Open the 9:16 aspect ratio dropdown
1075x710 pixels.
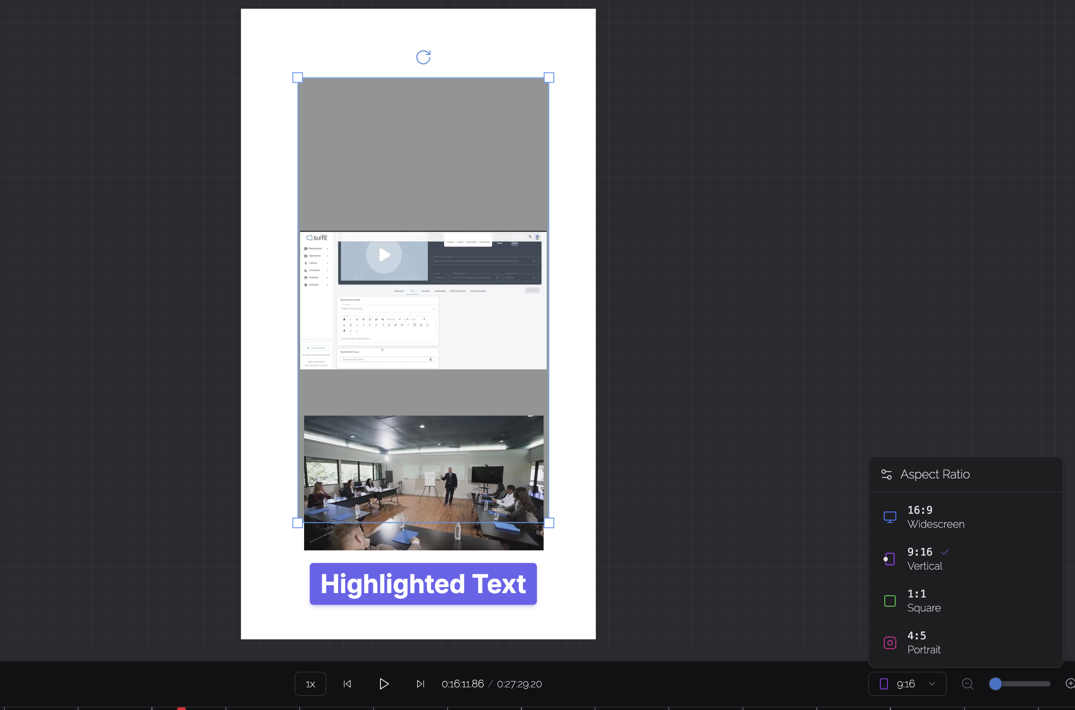[x=906, y=684]
